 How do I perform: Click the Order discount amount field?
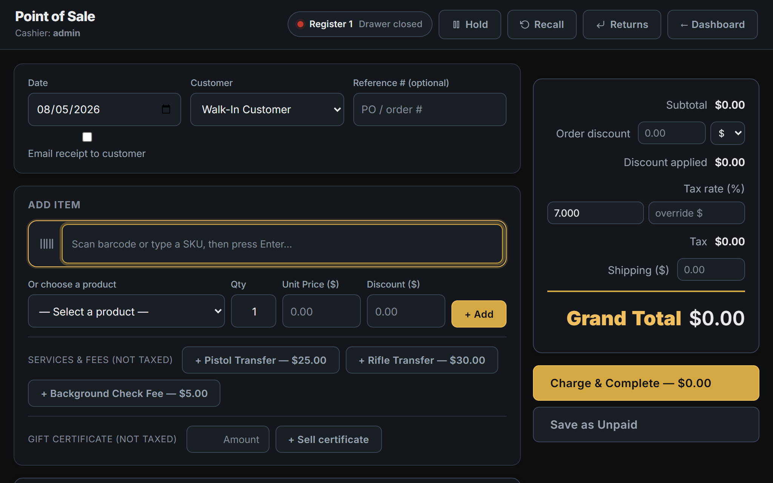click(x=672, y=133)
